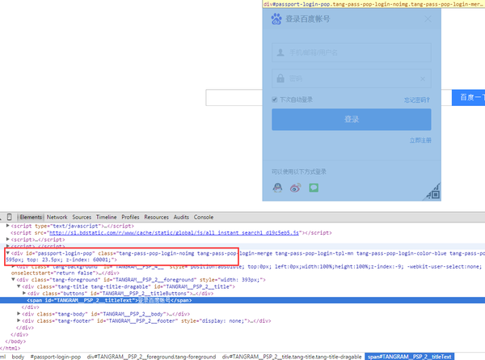Toggle device mode icon in the DevTools toolbar
Viewport: 485px width, 360px height.
point(9,217)
